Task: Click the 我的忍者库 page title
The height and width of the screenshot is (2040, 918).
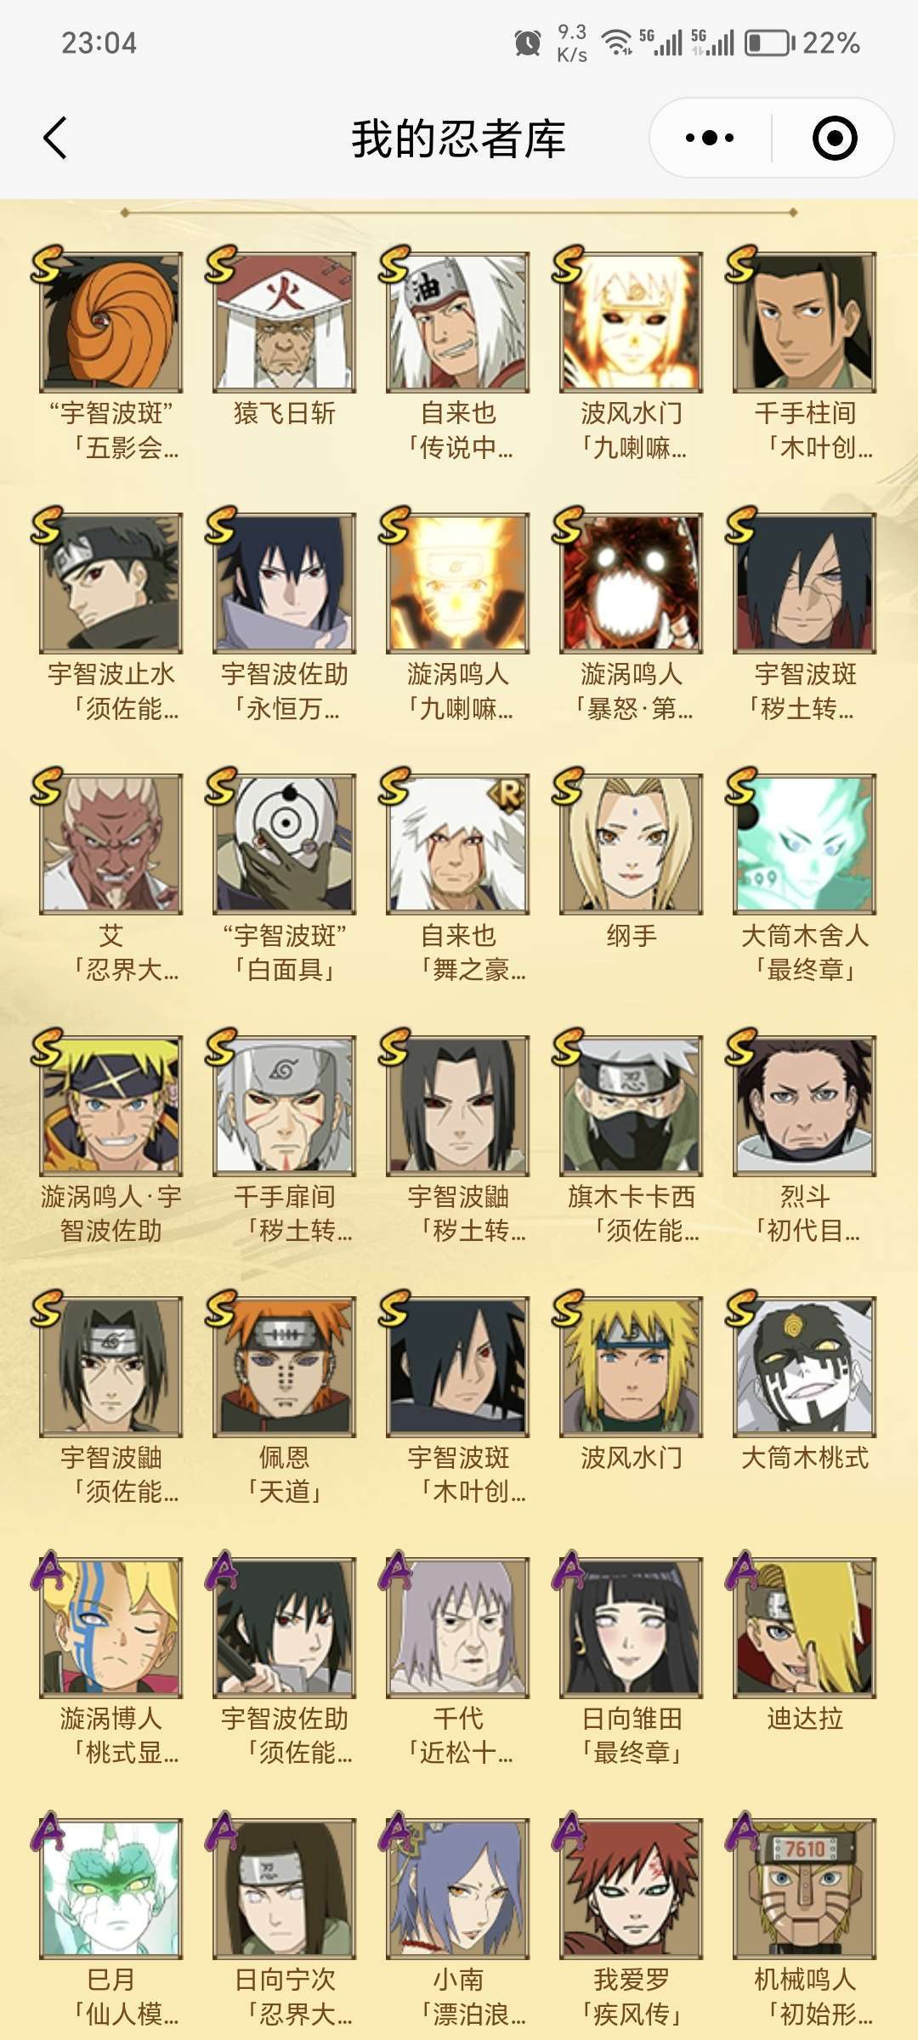Action: click(x=458, y=139)
